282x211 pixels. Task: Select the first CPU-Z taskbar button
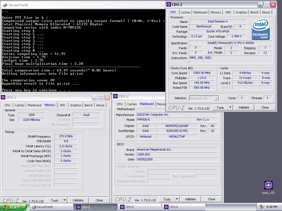point(95,207)
